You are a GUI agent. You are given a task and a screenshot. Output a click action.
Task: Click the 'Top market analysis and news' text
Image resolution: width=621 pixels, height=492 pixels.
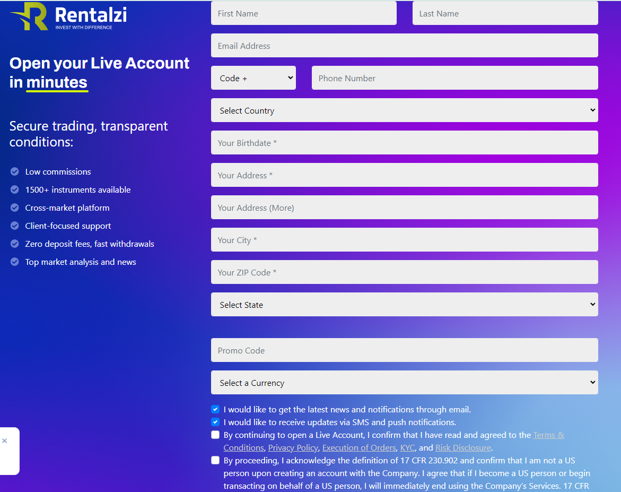[x=81, y=262]
